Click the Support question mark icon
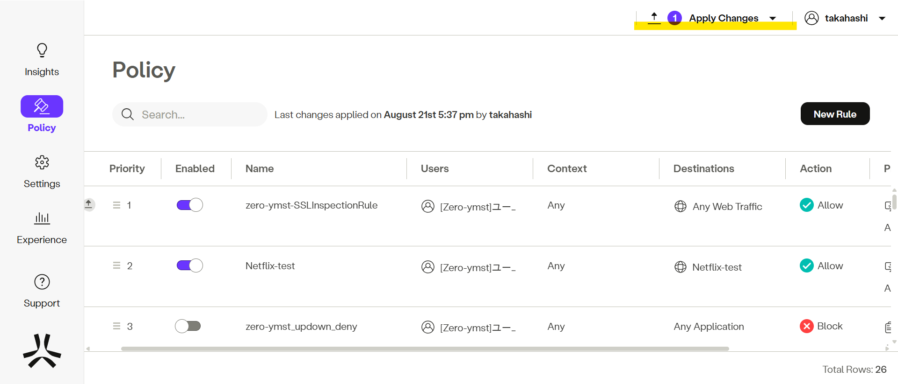The image size is (898, 384). (x=42, y=282)
